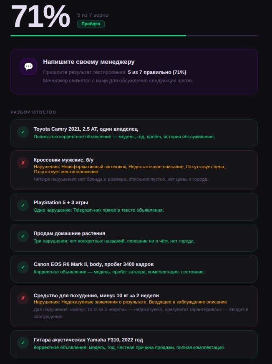Select the Кроссовки мужские, б/у title
The width and height of the screenshot is (272, 364).
63,160
